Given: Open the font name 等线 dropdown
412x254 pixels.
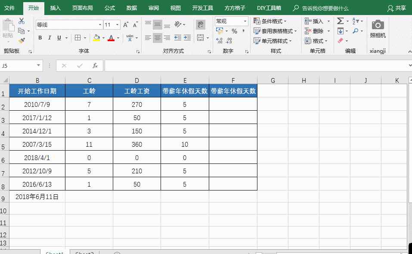Looking at the screenshot, I should tap(100, 24).
